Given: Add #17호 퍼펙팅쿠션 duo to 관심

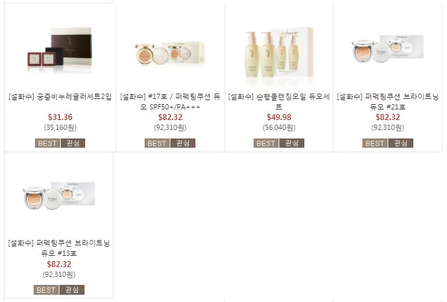Looking at the screenshot, I should [183, 143].
